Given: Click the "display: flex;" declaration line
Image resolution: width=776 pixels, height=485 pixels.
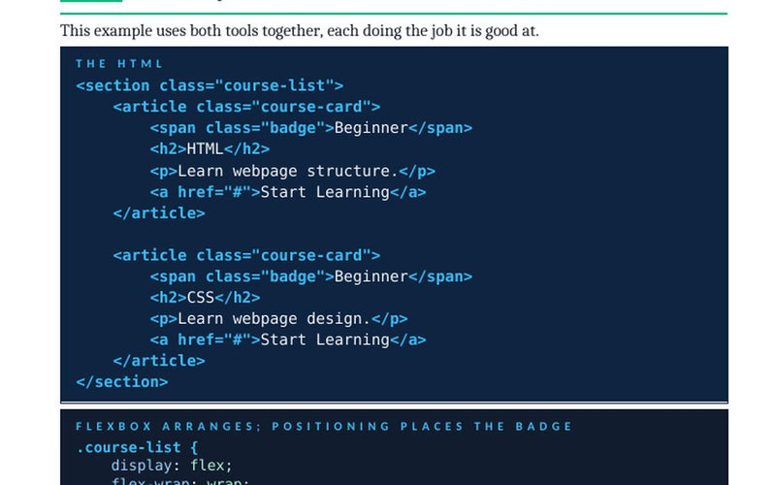Looking at the screenshot, I should click(172, 466).
